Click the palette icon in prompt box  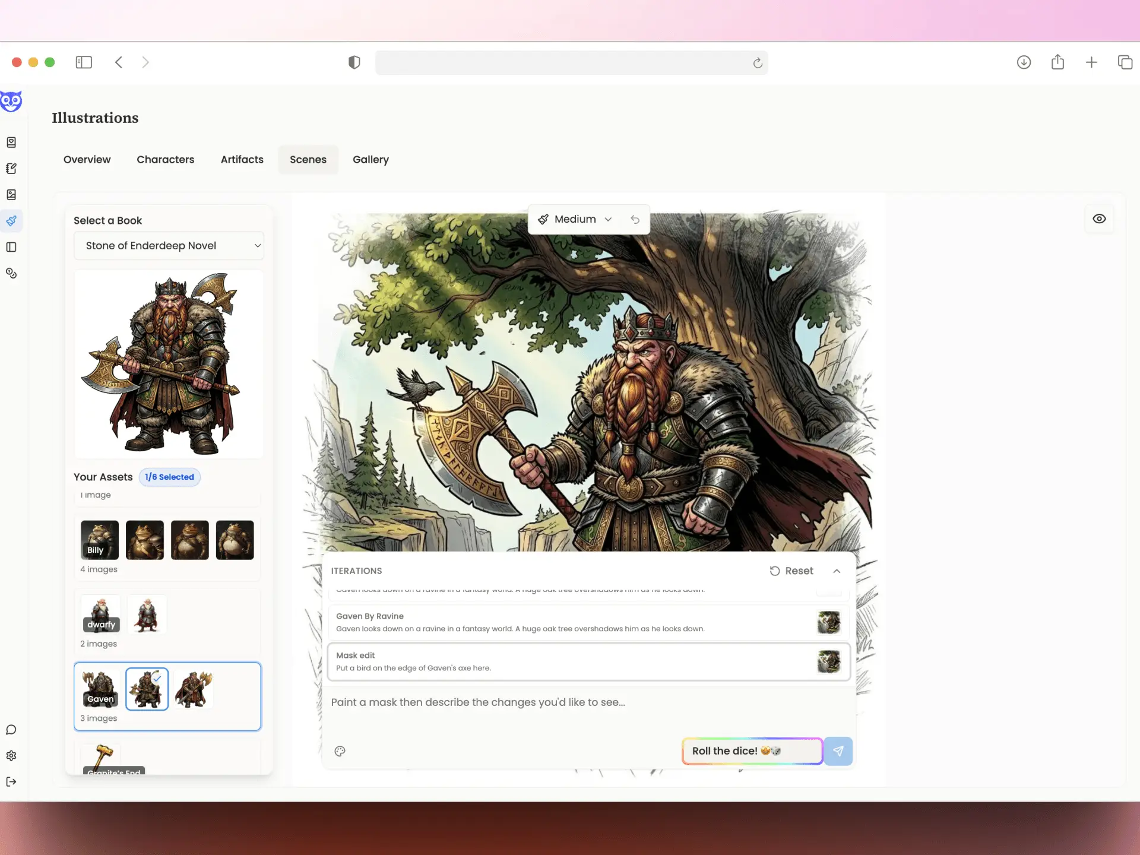coord(340,751)
